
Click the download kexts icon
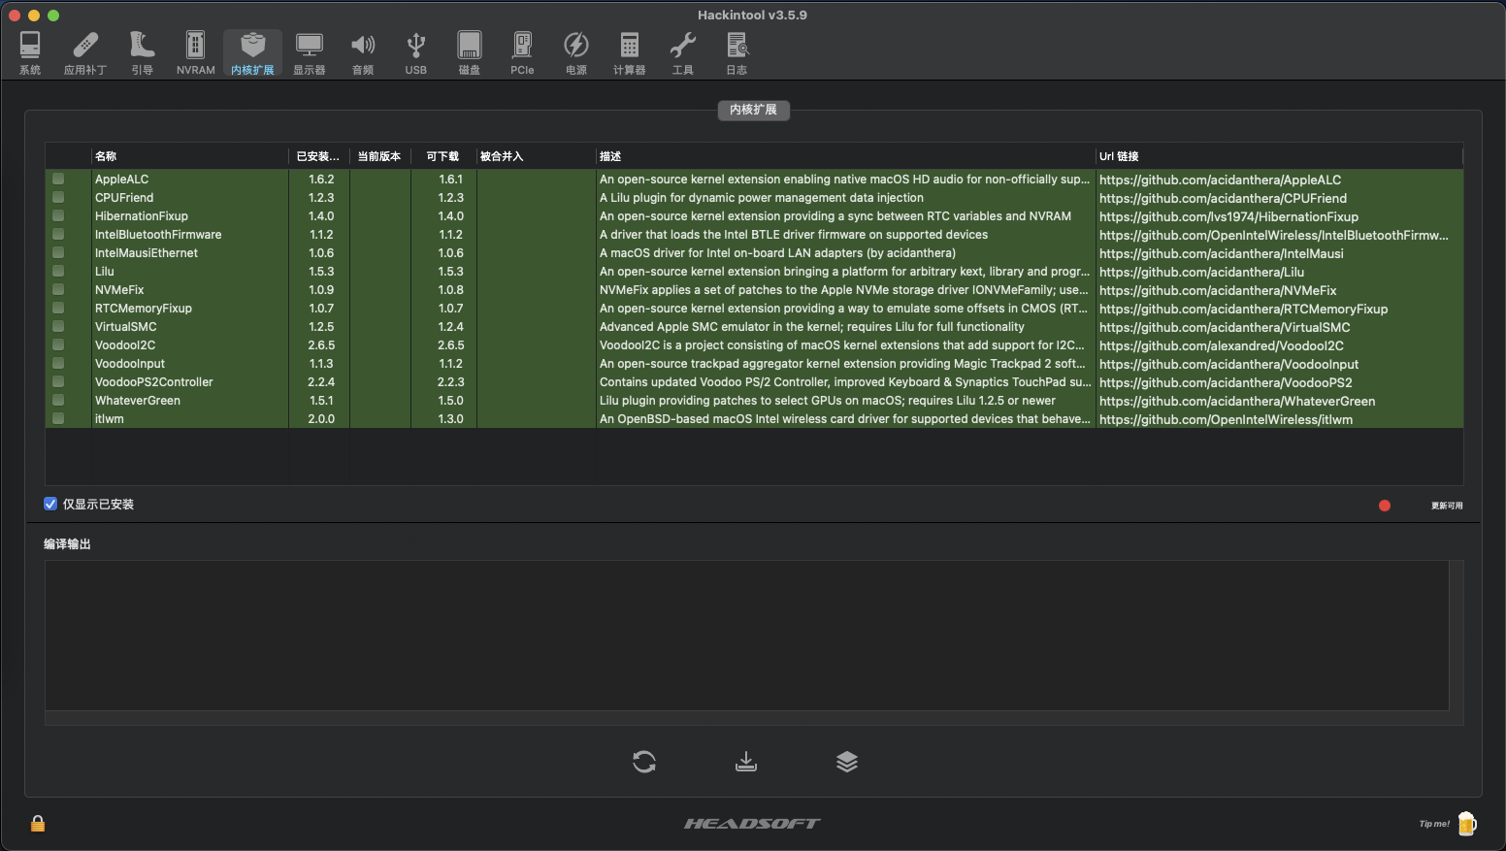[x=746, y=762]
